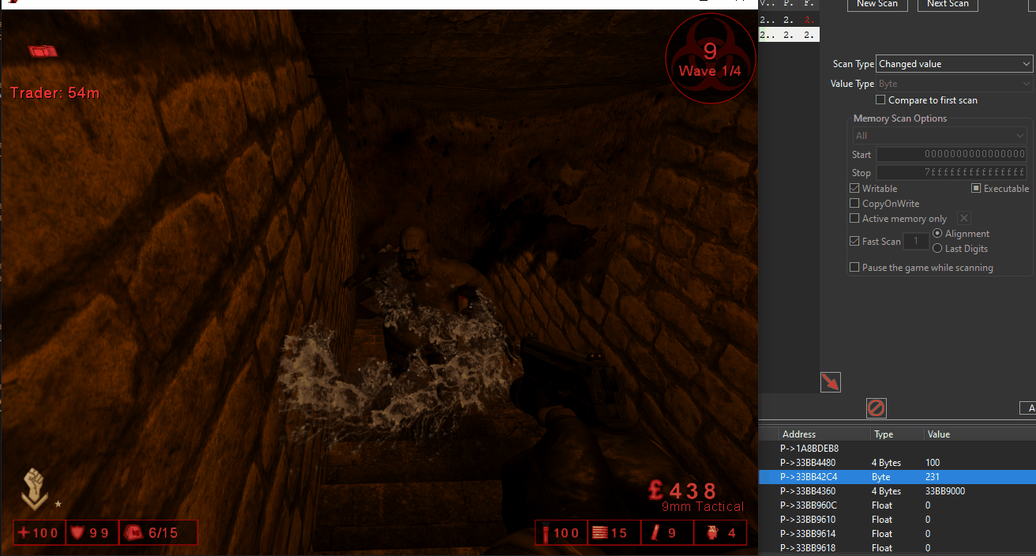1036x556 pixels.
Task: Click the health cross icon in HUD
Action: (x=23, y=533)
